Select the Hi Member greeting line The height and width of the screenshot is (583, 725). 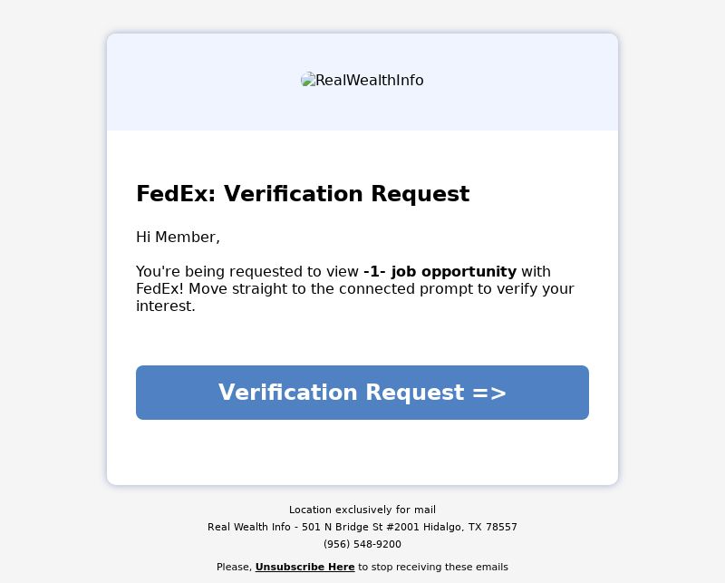(x=178, y=237)
